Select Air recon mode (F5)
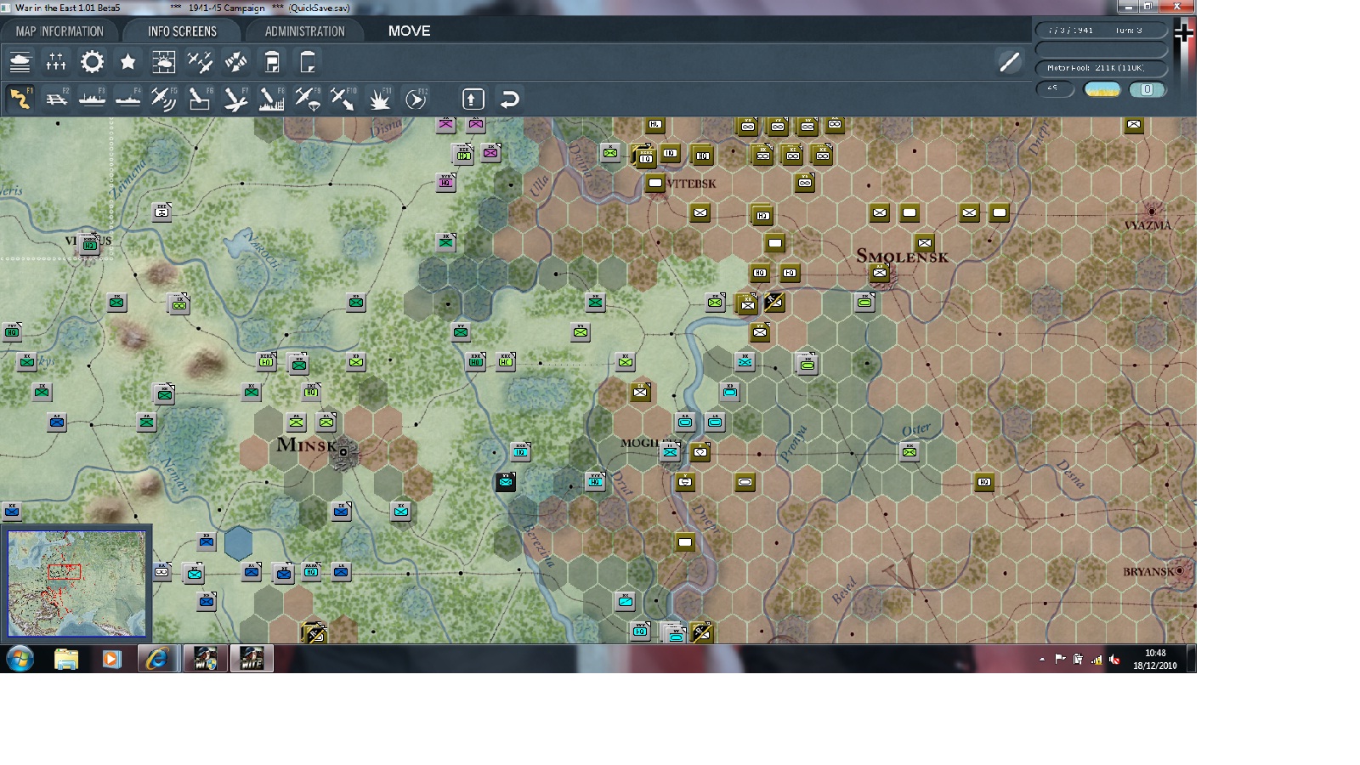This screenshot has height=765, width=1360. [x=163, y=99]
